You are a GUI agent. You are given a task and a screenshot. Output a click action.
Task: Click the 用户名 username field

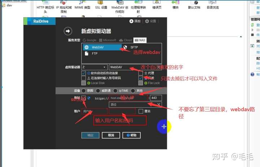click(x=94, y=111)
